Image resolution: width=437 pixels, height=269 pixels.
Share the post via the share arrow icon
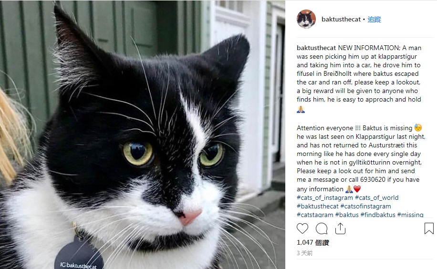point(340,228)
